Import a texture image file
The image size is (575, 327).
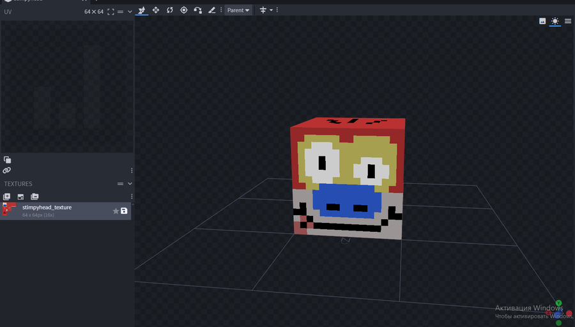click(x=20, y=197)
